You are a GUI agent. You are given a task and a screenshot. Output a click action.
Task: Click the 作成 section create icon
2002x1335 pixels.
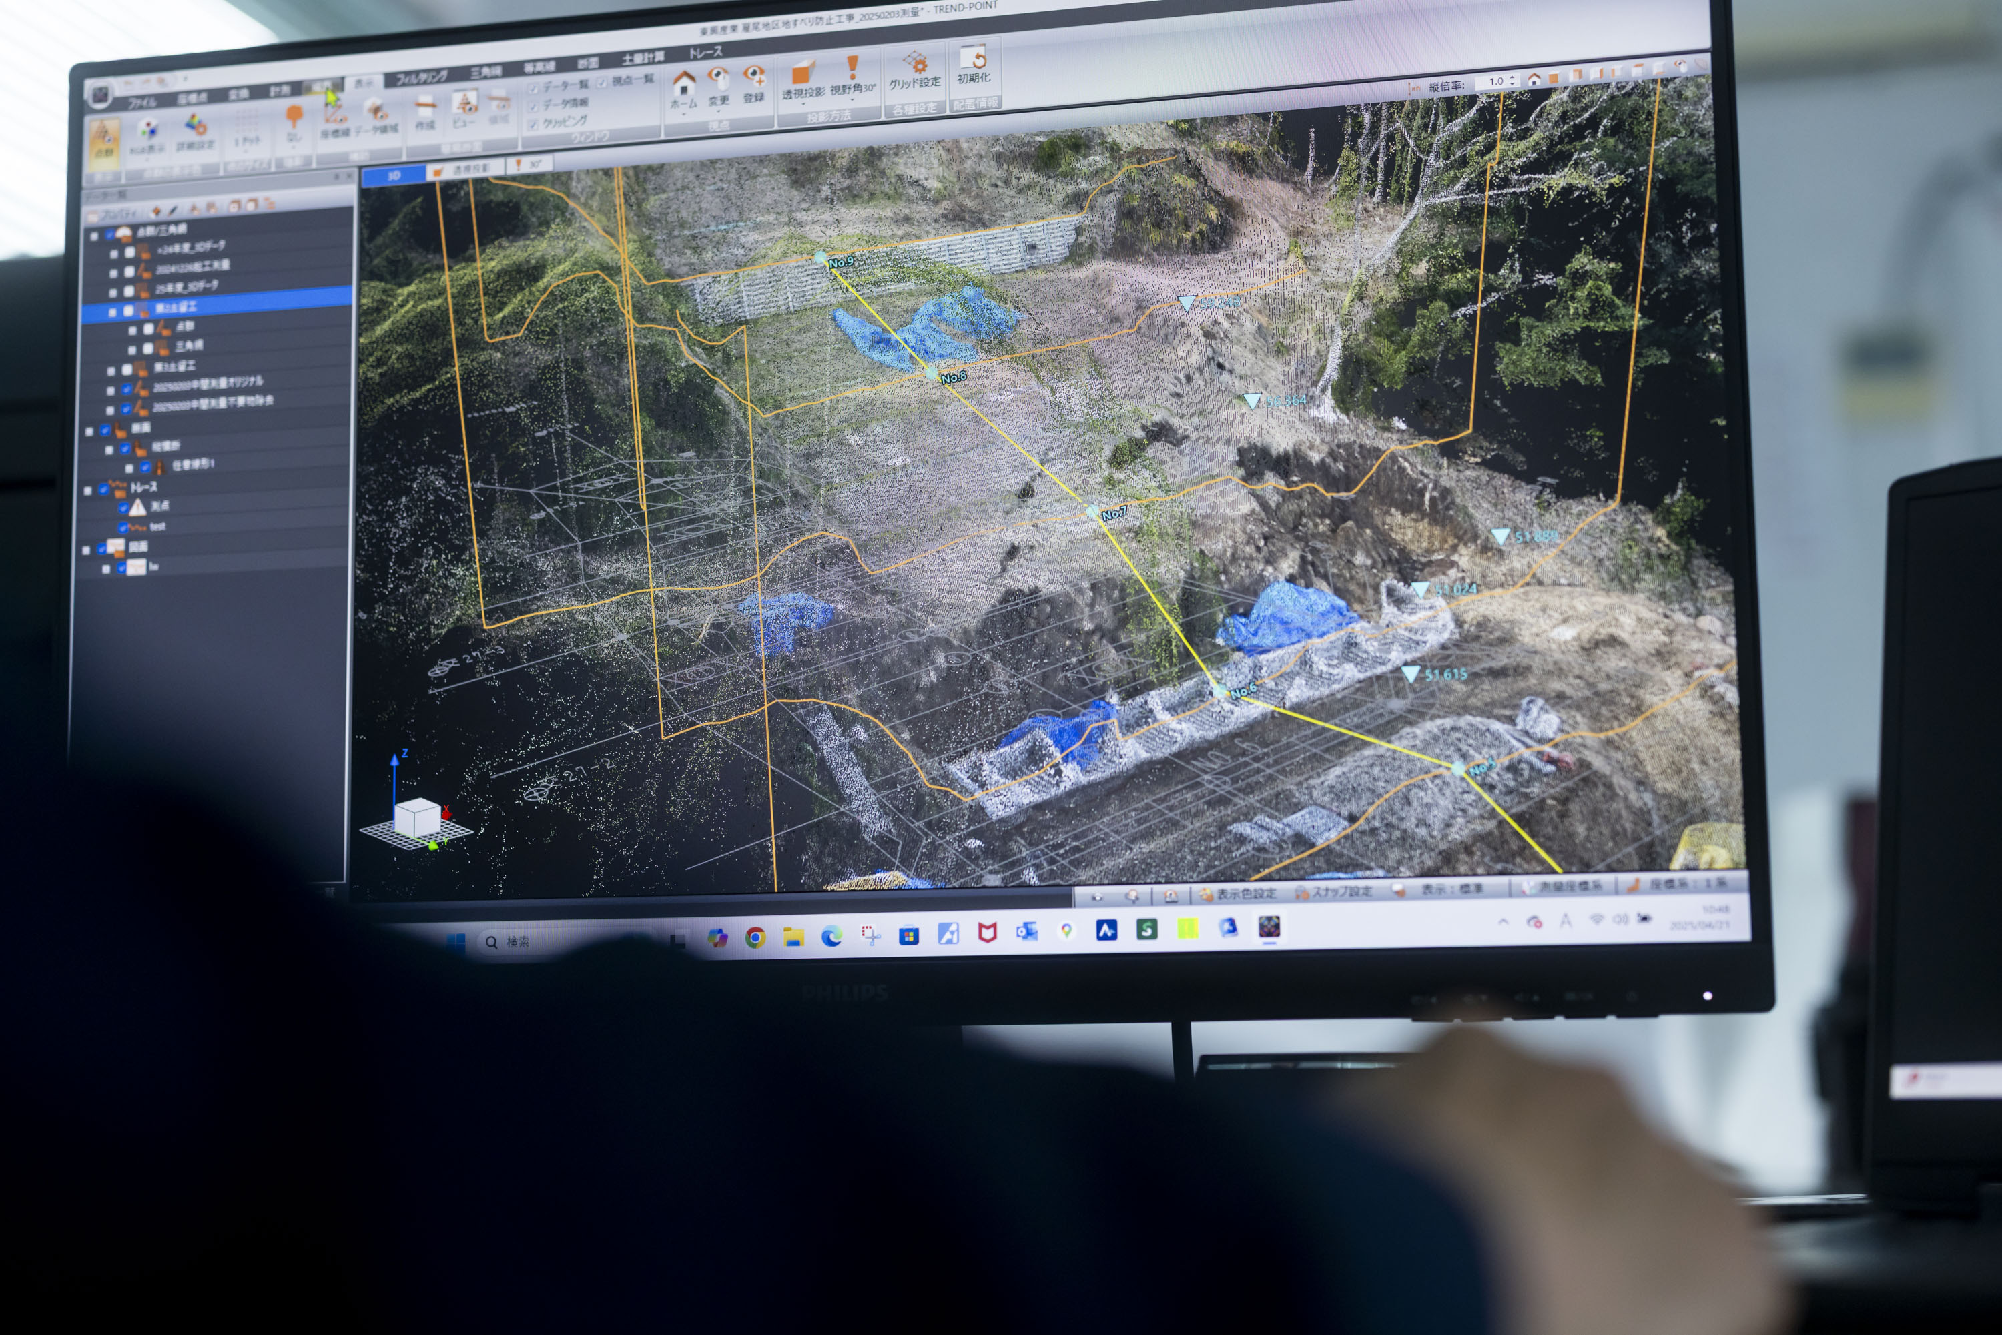click(425, 113)
